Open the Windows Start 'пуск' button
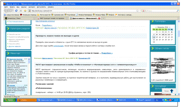 (9, 100)
